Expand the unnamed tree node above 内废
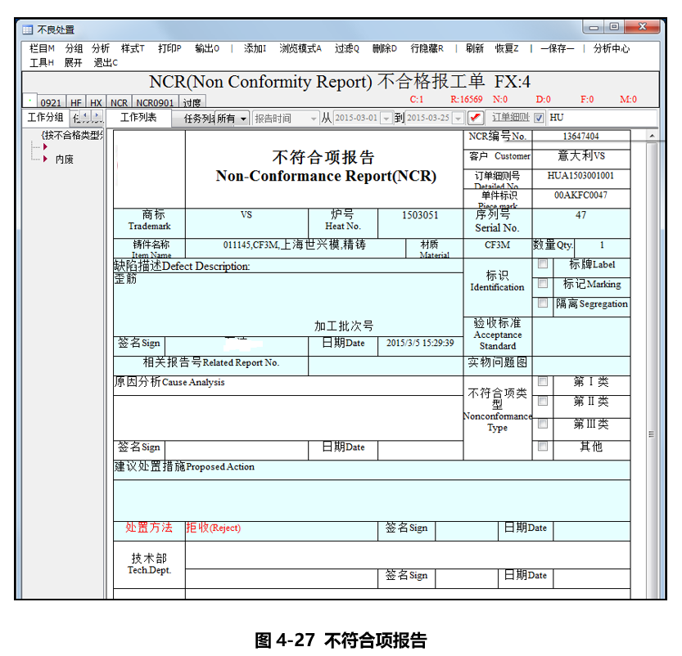Image resolution: width=682 pixels, height=656 pixels. coord(45,147)
